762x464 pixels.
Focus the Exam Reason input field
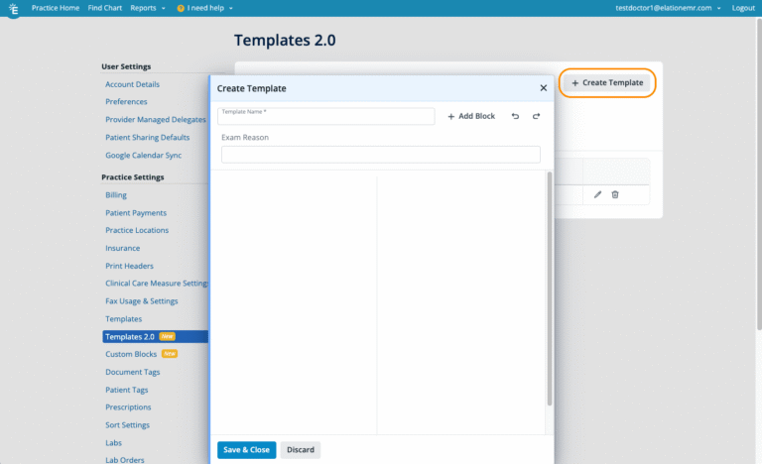click(x=381, y=155)
